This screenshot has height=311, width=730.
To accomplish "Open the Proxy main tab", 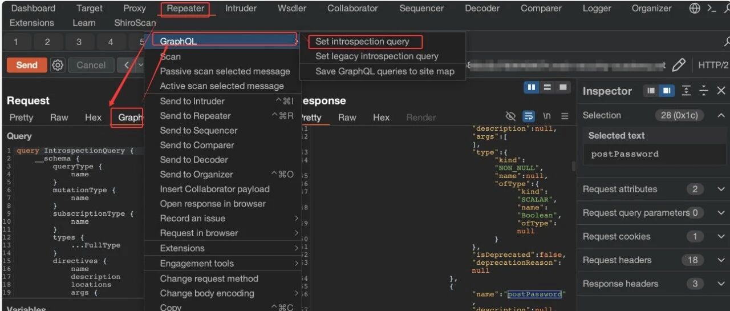I will coord(135,9).
